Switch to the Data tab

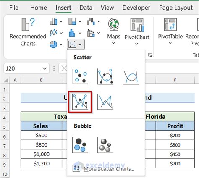coord(86,8)
